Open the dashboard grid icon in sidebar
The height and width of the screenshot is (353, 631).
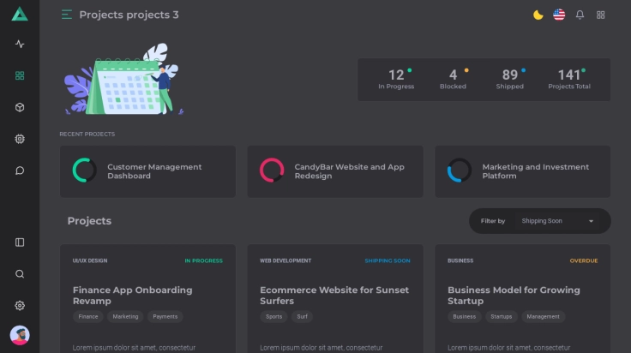20,75
